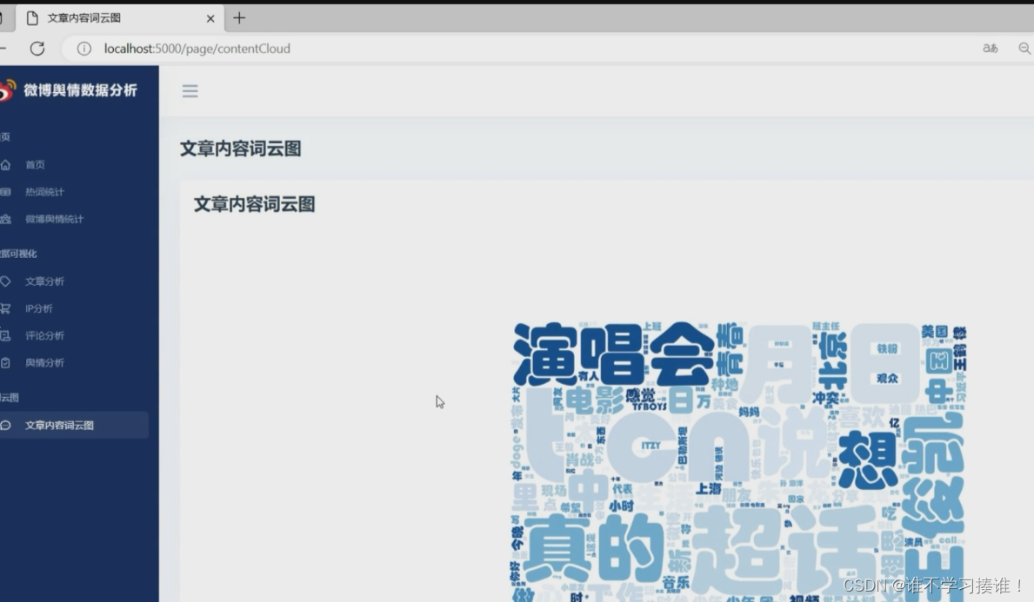Click the clipboard icon beside 舆情分析

(5, 363)
